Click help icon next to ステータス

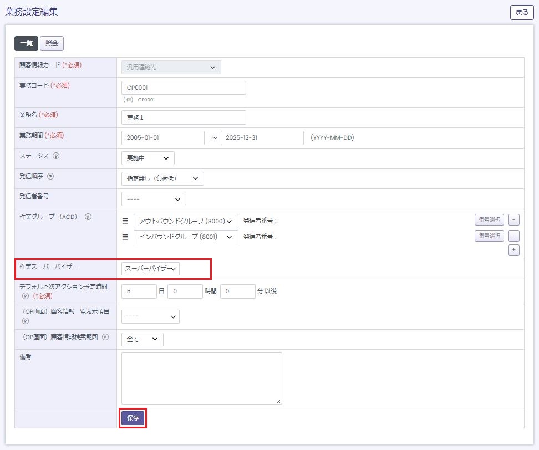(x=56, y=156)
